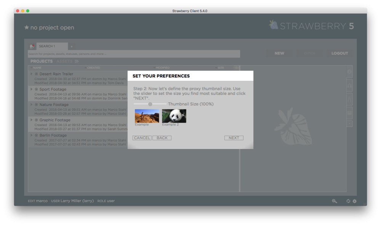Expand the Desert Rain Trailer project
The width and height of the screenshot is (381, 226).
(32, 74)
